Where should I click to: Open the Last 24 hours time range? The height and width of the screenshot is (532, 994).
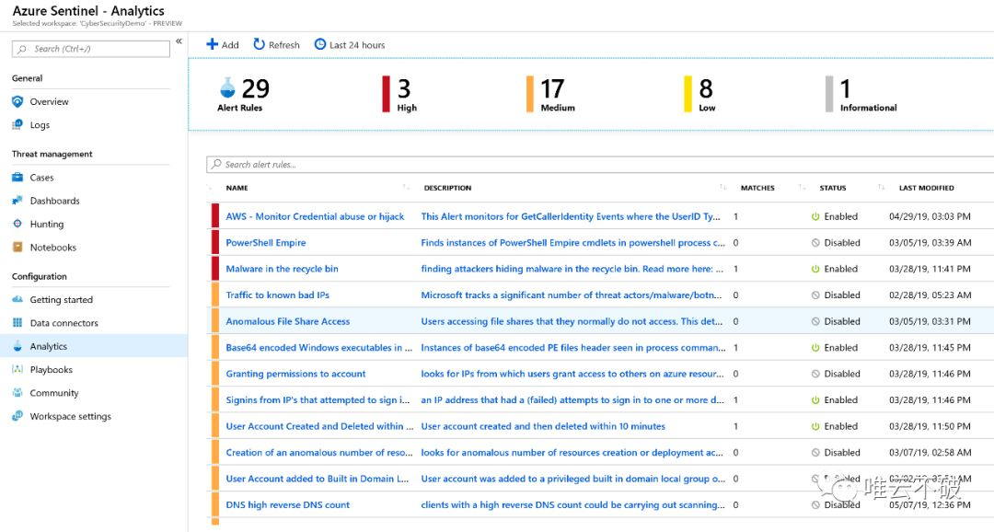tap(350, 45)
